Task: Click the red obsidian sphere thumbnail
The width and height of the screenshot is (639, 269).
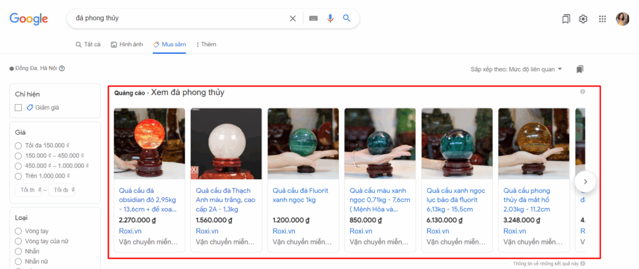Action: tap(149, 144)
